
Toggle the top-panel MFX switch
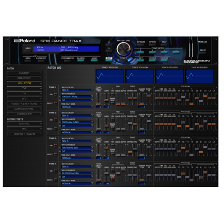click(140, 60)
